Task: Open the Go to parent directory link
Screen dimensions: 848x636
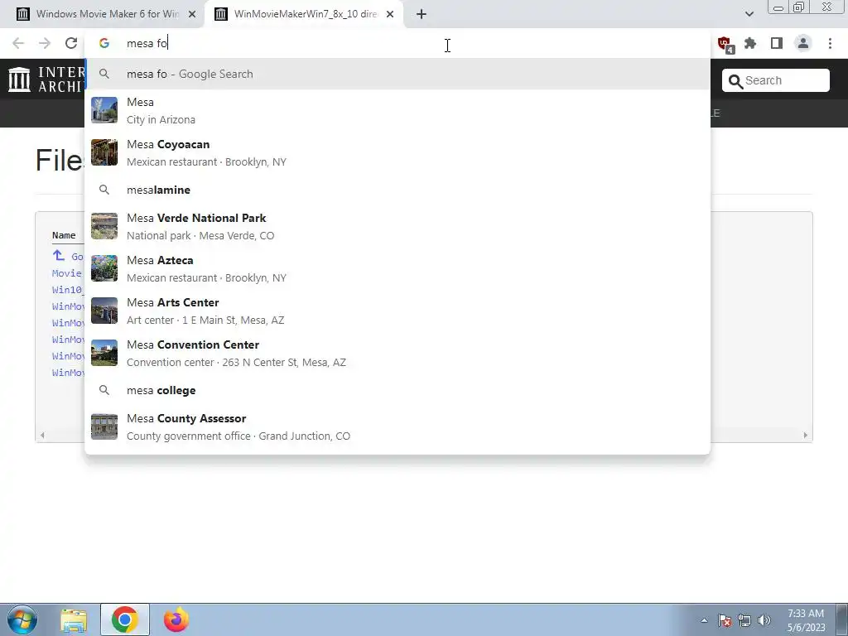Action: 68,256
